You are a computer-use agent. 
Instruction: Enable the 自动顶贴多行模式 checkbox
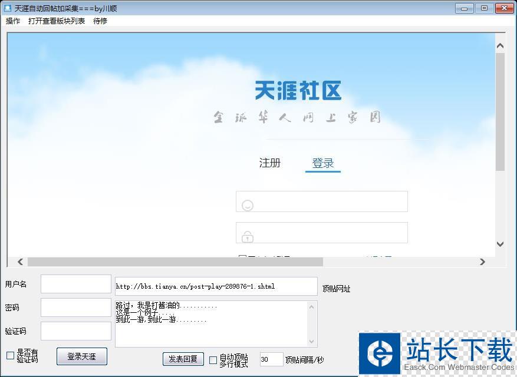pyautogui.click(x=213, y=360)
